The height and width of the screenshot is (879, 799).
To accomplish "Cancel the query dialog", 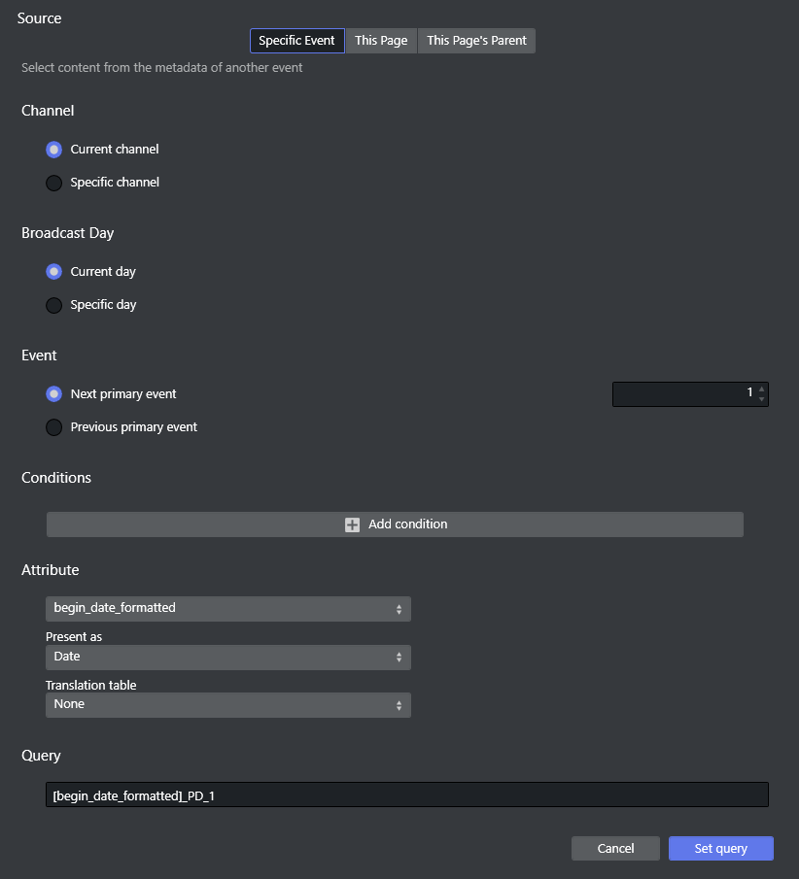I will pos(615,849).
